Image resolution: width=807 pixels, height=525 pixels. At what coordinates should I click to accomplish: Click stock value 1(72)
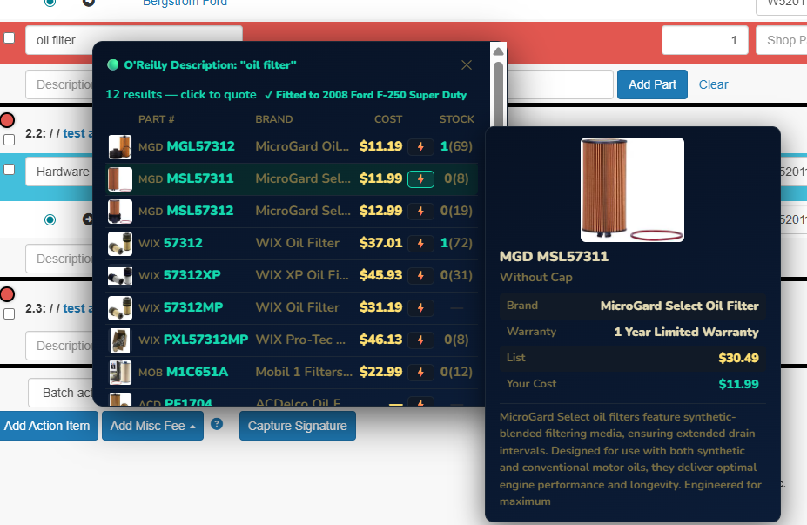pyautogui.click(x=456, y=243)
